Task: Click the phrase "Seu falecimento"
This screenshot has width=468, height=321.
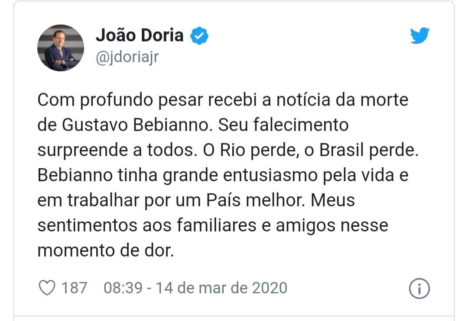Action: pyautogui.click(x=283, y=125)
